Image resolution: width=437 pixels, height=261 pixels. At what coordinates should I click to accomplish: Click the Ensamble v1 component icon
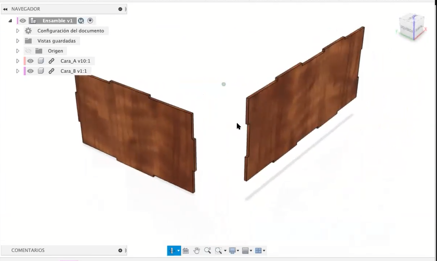point(33,21)
